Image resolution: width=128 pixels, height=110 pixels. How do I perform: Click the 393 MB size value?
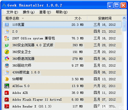77,45
